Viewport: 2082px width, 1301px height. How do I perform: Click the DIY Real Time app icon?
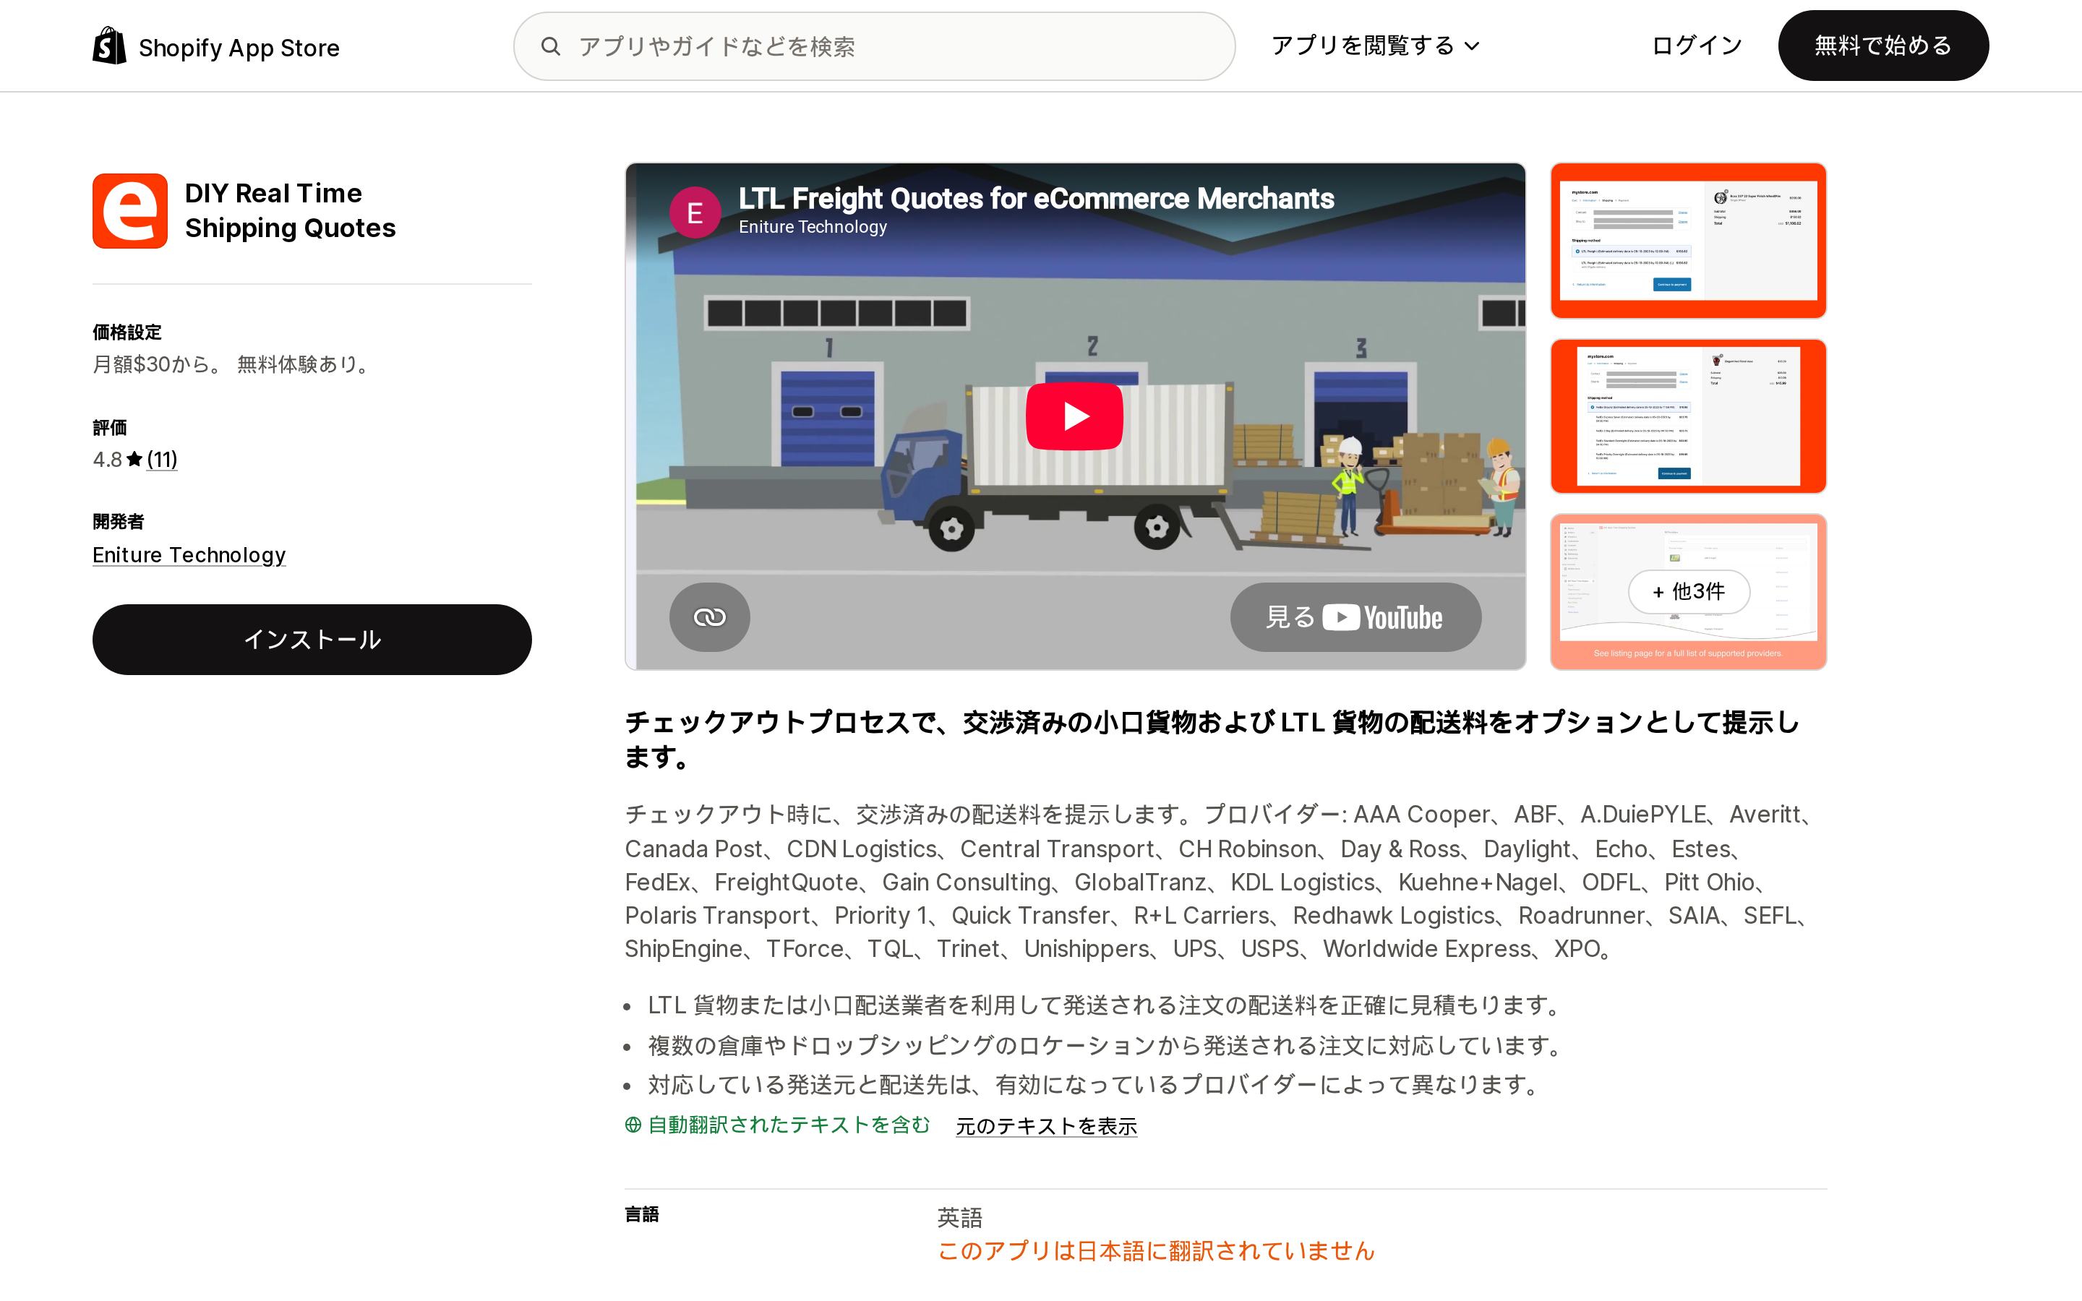point(130,211)
